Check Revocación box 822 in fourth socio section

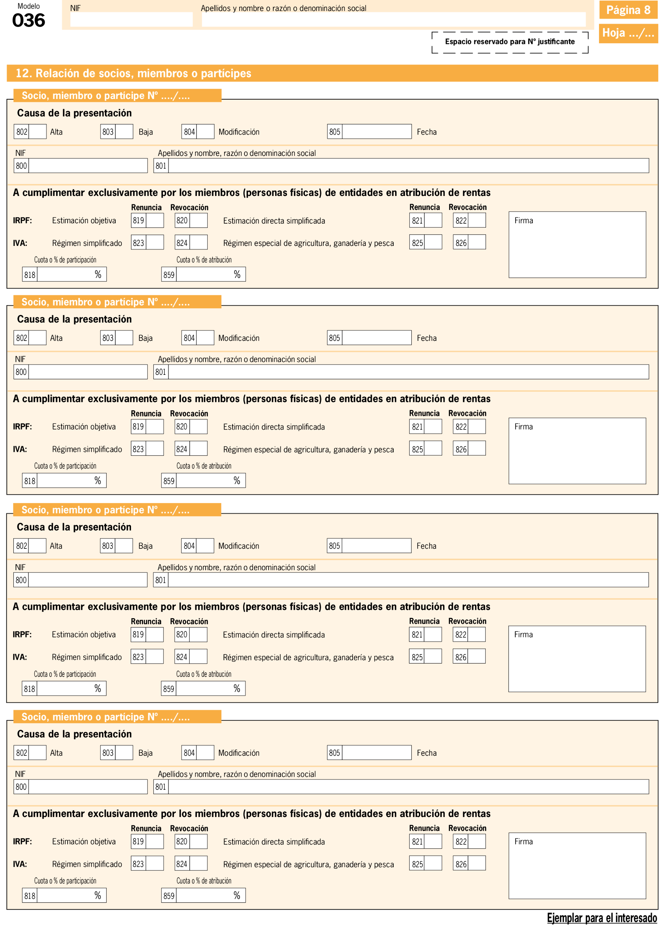[477, 842]
